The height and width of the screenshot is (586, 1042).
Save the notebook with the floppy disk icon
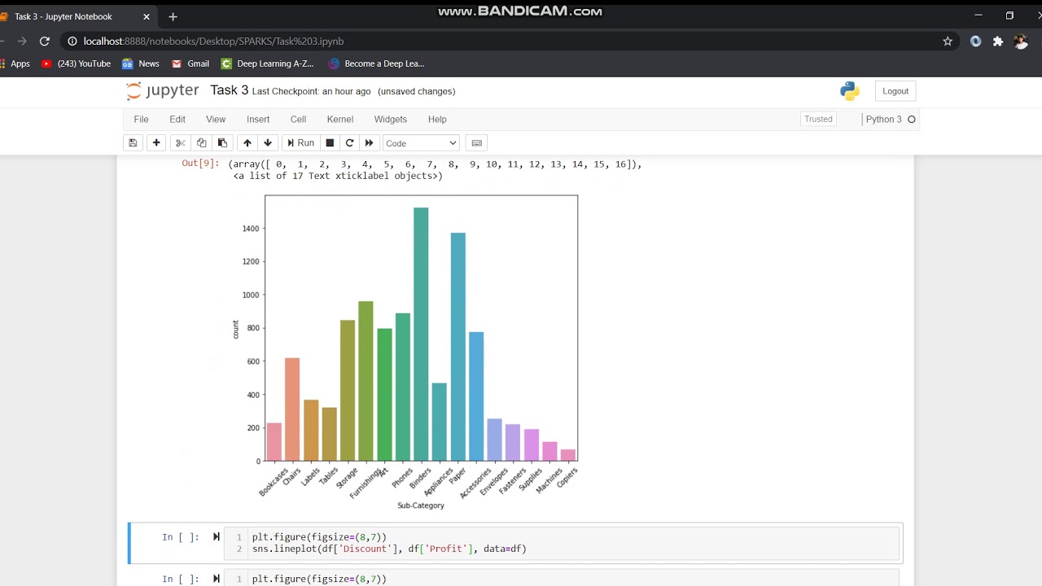tap(133, 143)
